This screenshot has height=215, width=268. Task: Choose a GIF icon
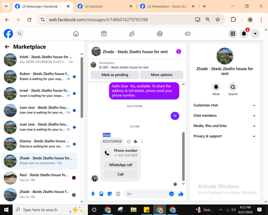[x=118, y=193]
